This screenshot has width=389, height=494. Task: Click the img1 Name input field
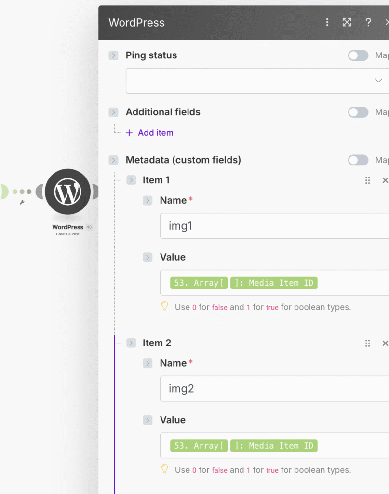pos(275,226)
